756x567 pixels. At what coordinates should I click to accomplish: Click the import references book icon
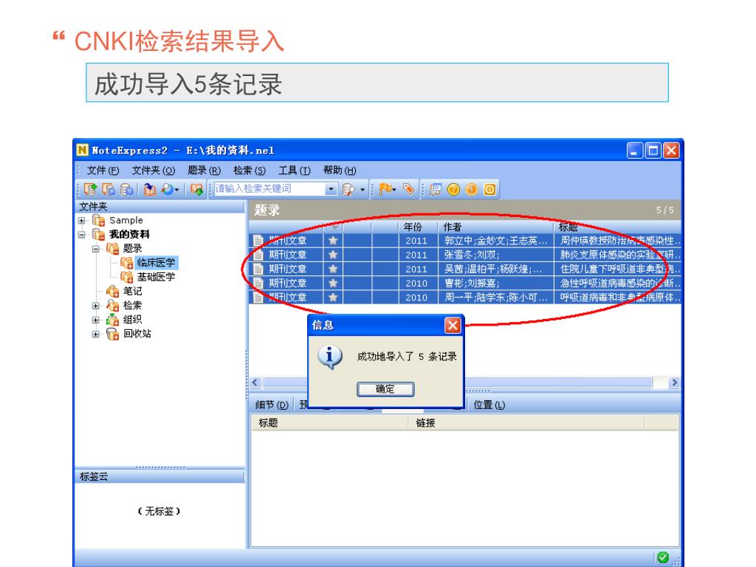149,190
